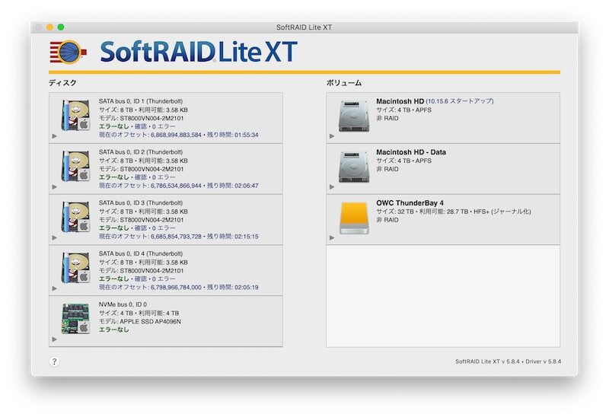Expand the SATA bus 0 ID 4 disk tile
The height and width of the screenshot is (417, 609).
tap(54, 288)
